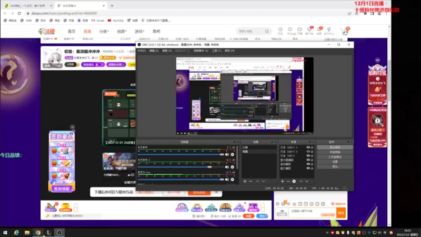Go to Douyu 首页 tab
The image size is (421, 237).
[x=72, y=32]
